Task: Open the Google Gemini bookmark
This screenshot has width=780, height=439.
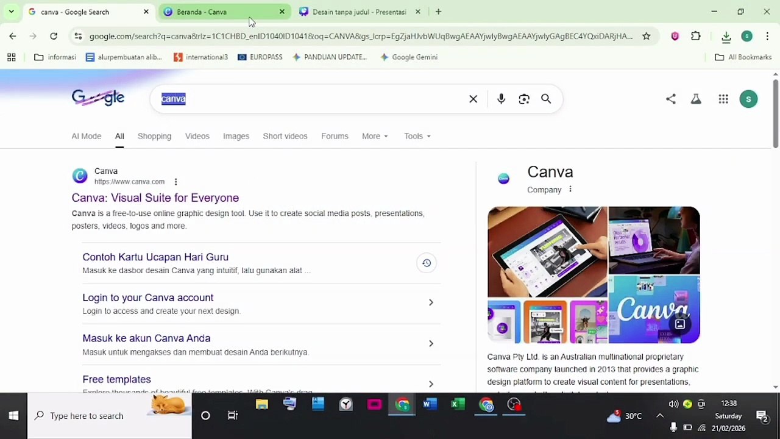Action: coord(408,57)
